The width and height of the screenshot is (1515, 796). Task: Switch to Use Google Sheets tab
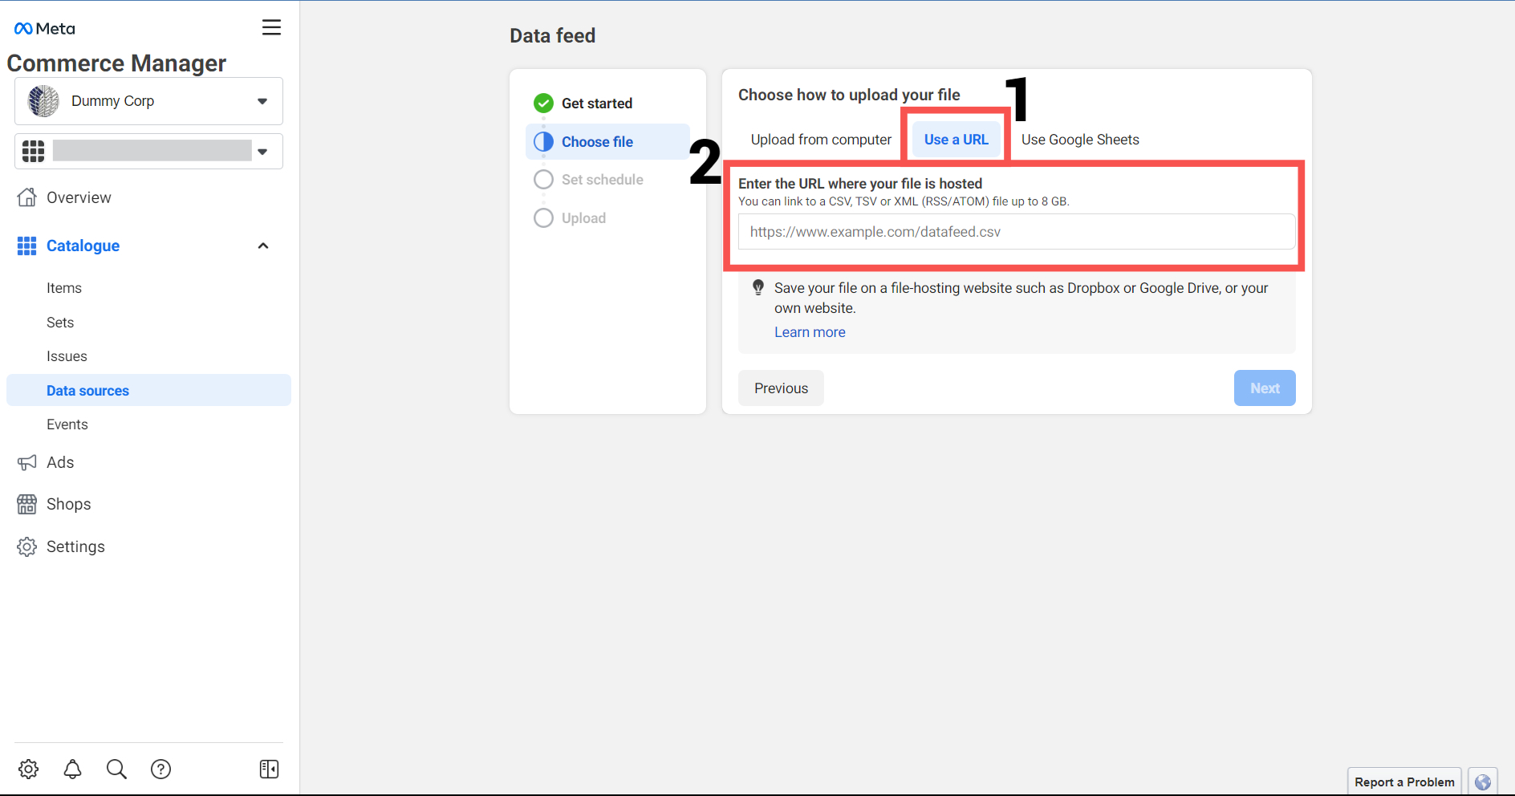click(x=1080, y=140)
